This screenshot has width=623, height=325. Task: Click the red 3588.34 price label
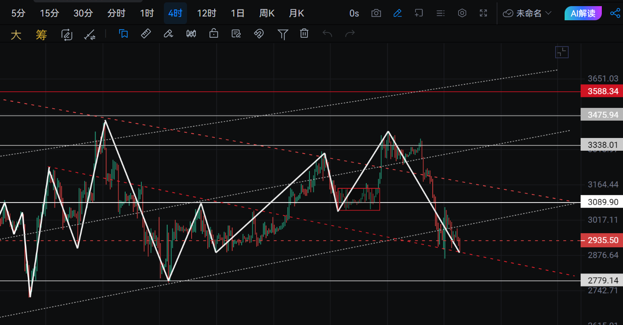click(x=602, y=91)
